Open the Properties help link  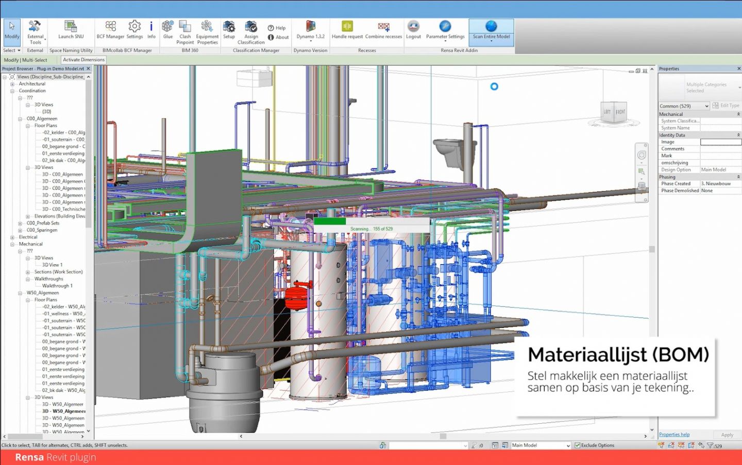click(x=674, y=435)
